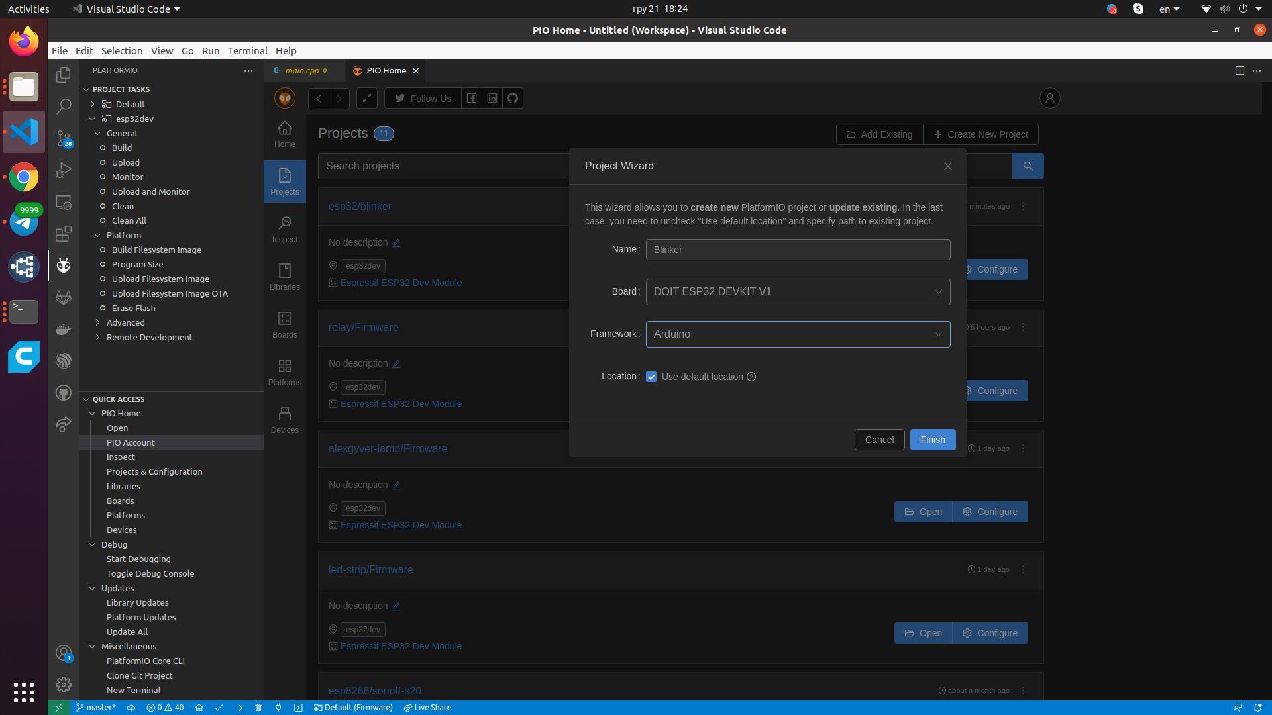Expand the Advanced tasks group
This screenshot has height=715, width=1272.
98,322
